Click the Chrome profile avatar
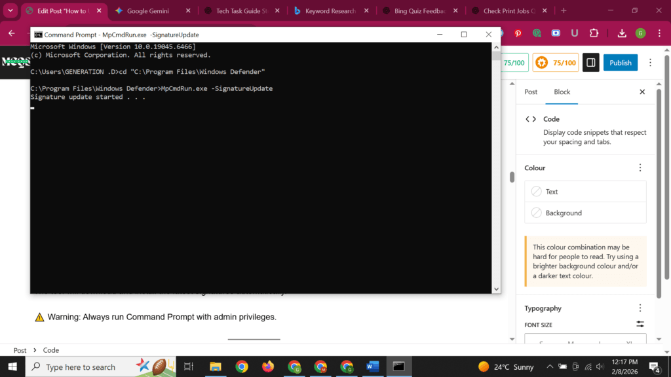This screenshot has width=671, height=377. click(x=640, y=33)
